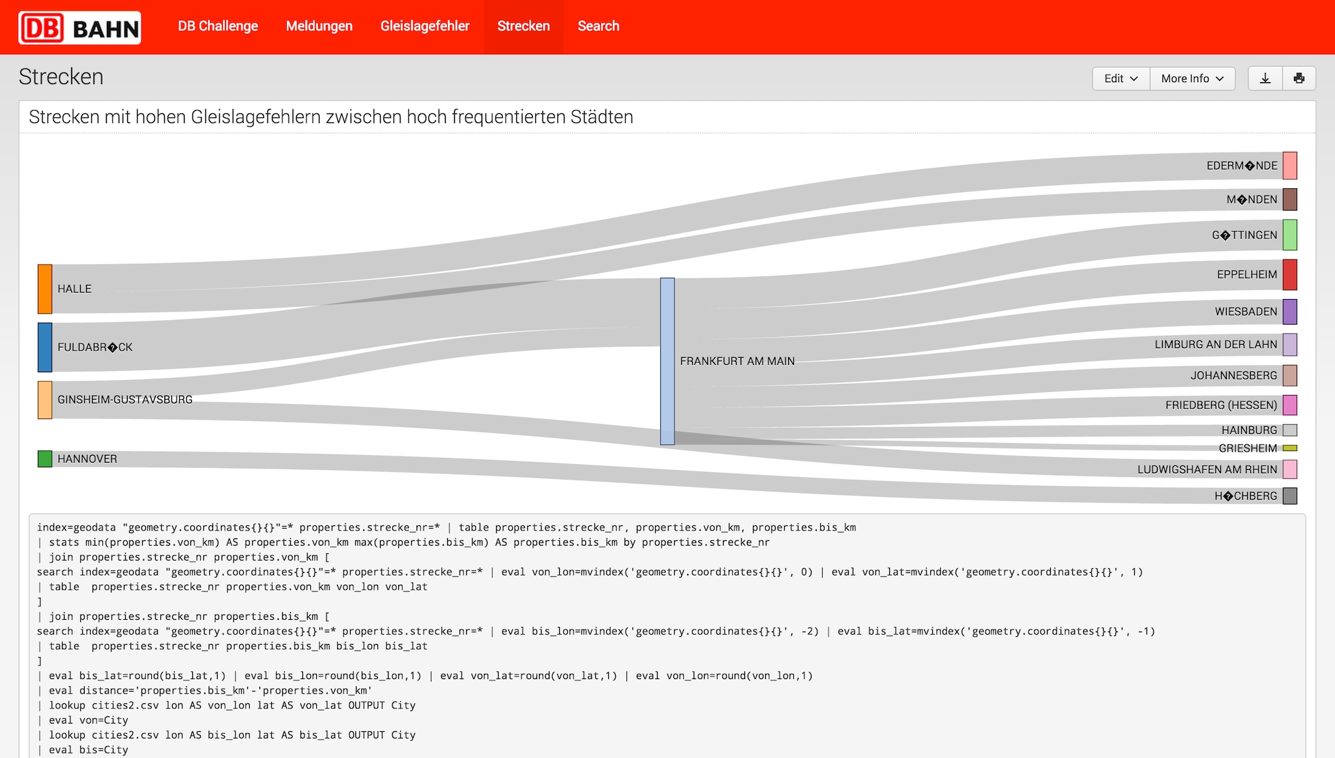The image size is (1335, 758).
Task: Select the magenta FRIEDBERG (HESSEN) node
Action: (1290, 405)
